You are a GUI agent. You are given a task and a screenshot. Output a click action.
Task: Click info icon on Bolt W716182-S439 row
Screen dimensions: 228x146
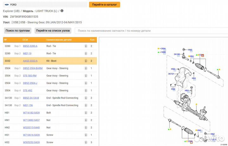pos(85,113)
